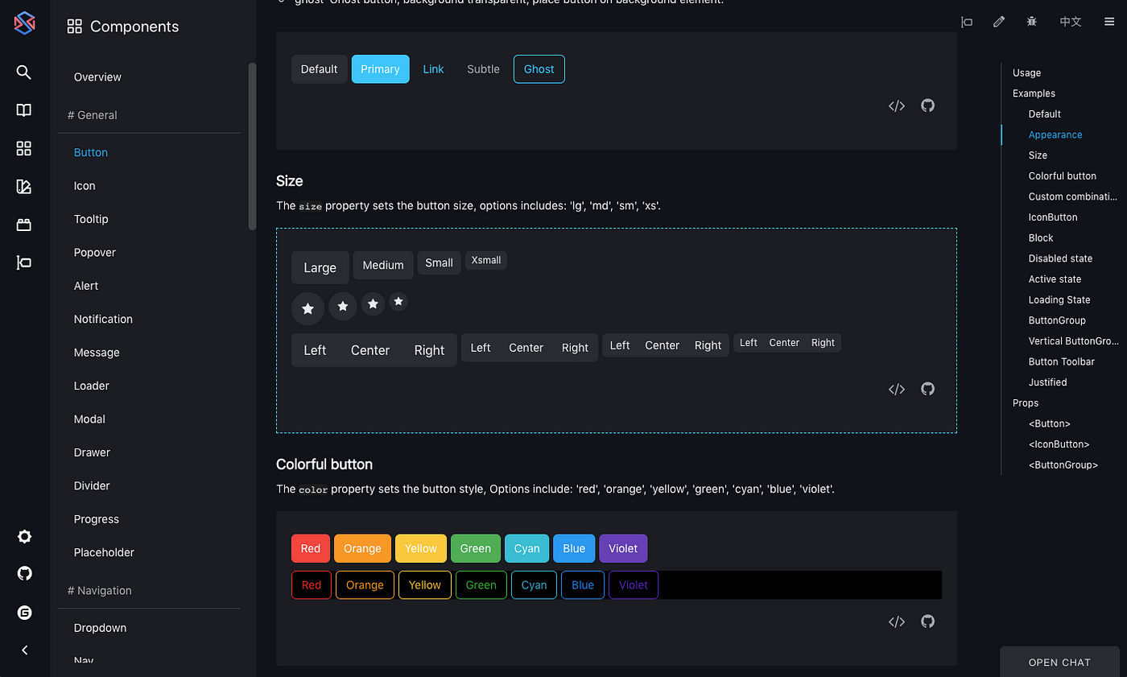Show code for the Size example
Image resolution: width=1127 pixels, height=677 pixels.
coord(897,389)
